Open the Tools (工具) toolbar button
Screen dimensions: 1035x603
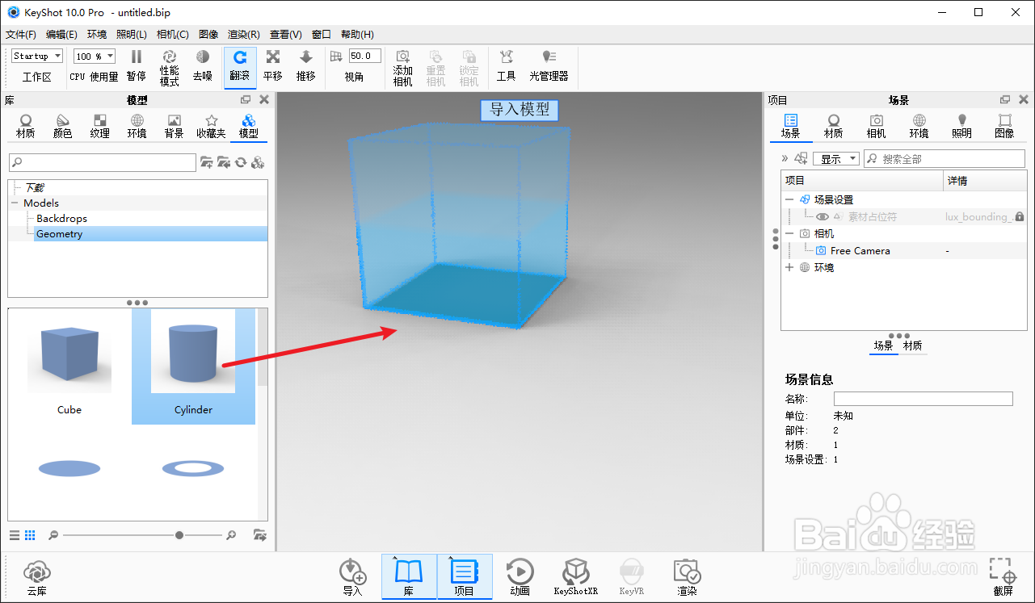(x=507, y=66)
